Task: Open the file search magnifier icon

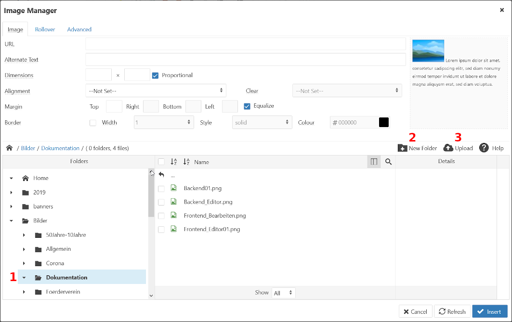Action: (x=388, y=162)
